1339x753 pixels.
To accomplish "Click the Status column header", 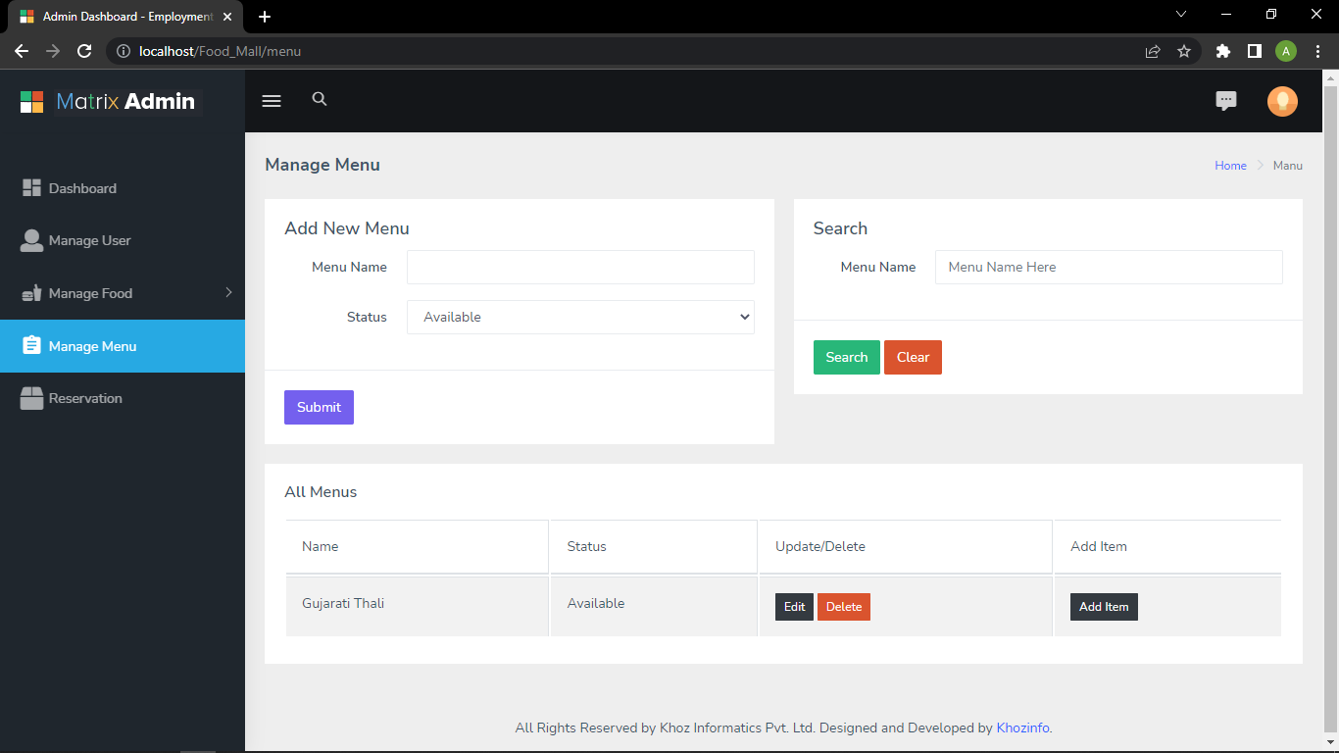I will click(x=654, y=546).
